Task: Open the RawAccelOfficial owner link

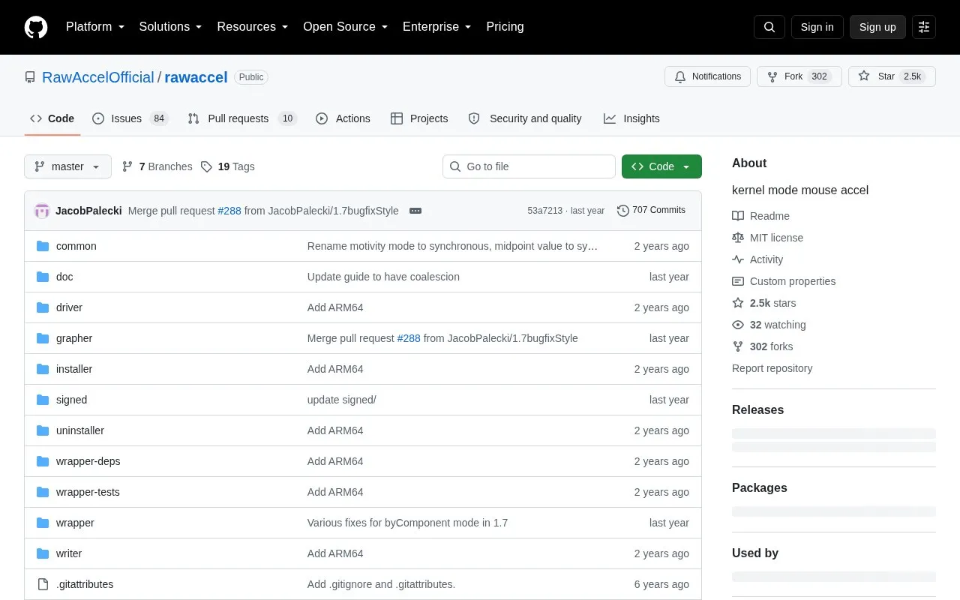Action: 97,77
